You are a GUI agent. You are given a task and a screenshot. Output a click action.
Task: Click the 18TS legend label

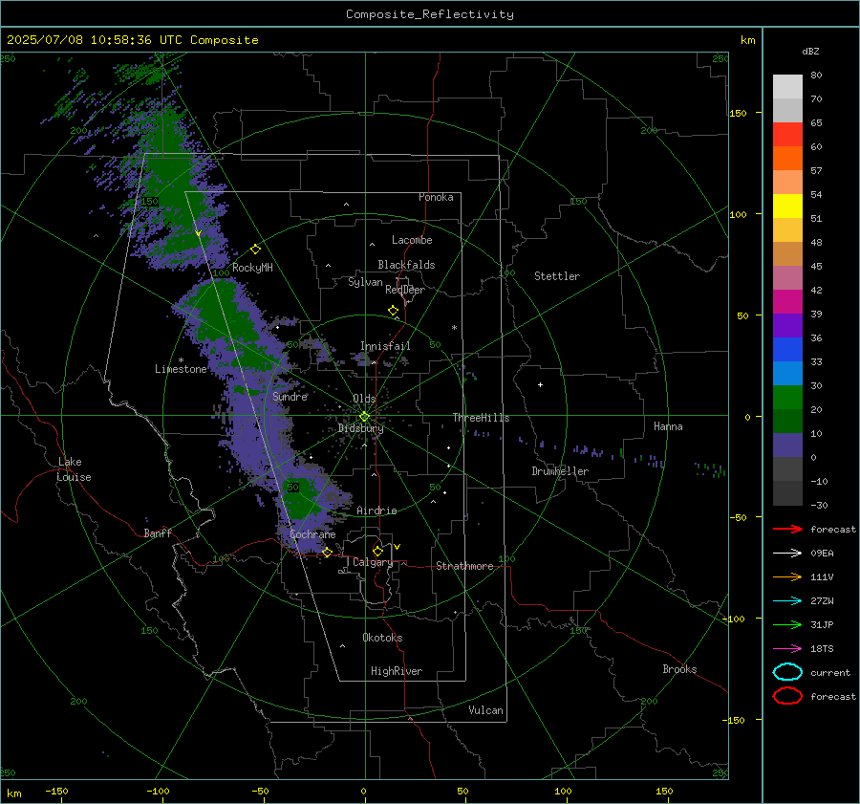tap(822, 649)
